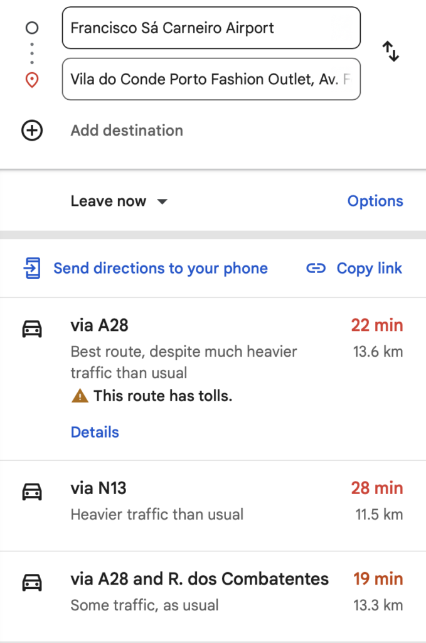The height and width of the screenshot is (643, 426).
Task: Click the car icon for via N13 route
Action: click(x=32, y=491)
